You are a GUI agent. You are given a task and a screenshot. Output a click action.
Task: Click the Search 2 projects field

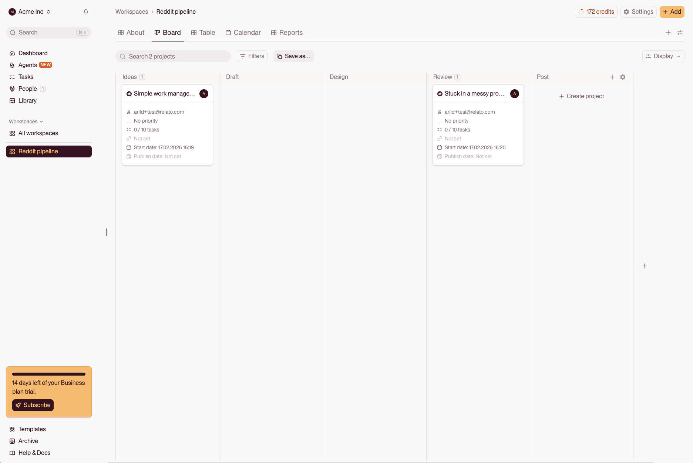tap(172, 56)
